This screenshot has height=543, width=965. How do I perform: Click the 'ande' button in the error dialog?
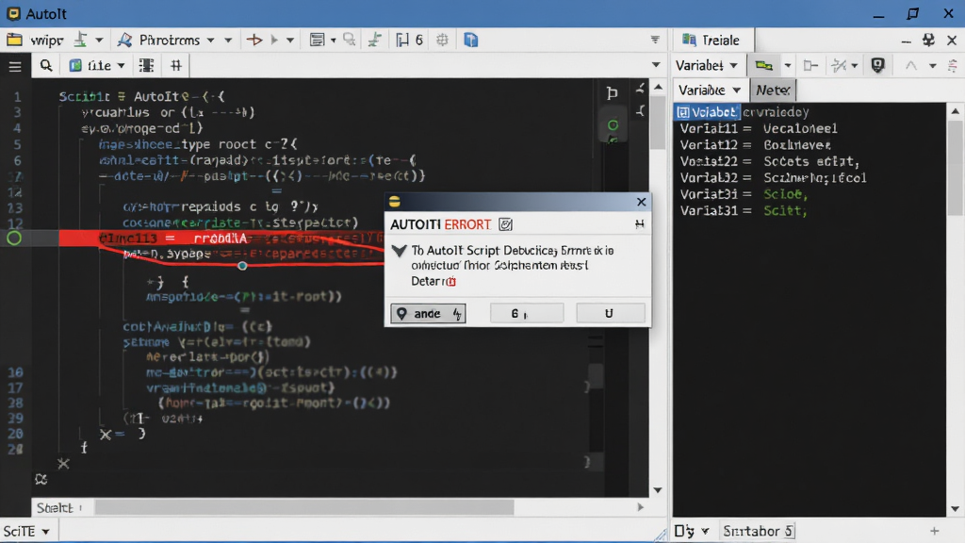click(x=429, y=313)
